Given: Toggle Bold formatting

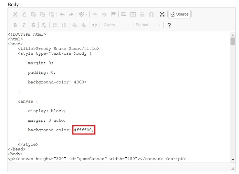Looking at the screenshot, I should coord(15,25).
